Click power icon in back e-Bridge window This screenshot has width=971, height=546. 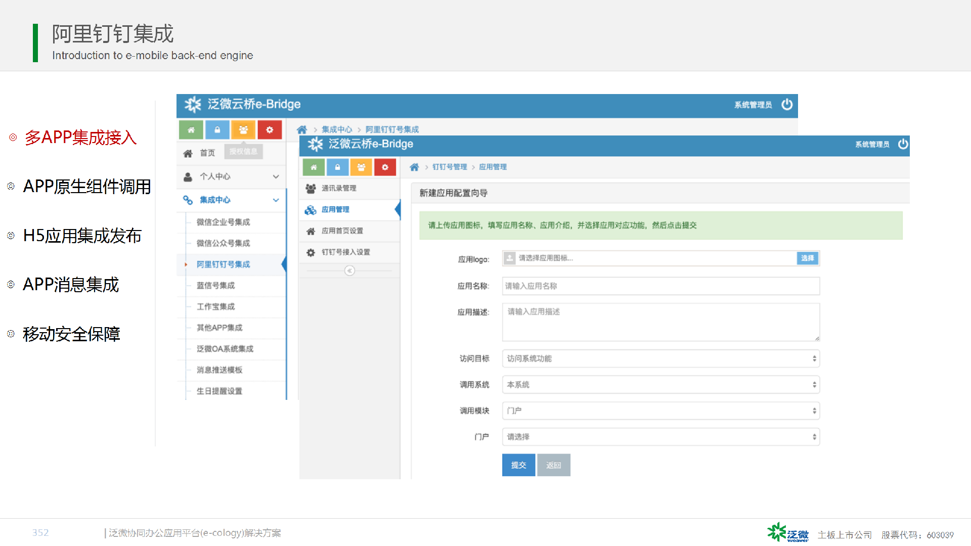click(787, 105)
